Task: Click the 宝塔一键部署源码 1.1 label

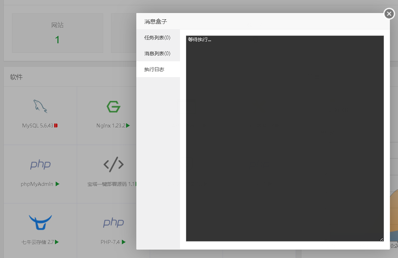Action: pyautogui.click(x=111, y=184)
